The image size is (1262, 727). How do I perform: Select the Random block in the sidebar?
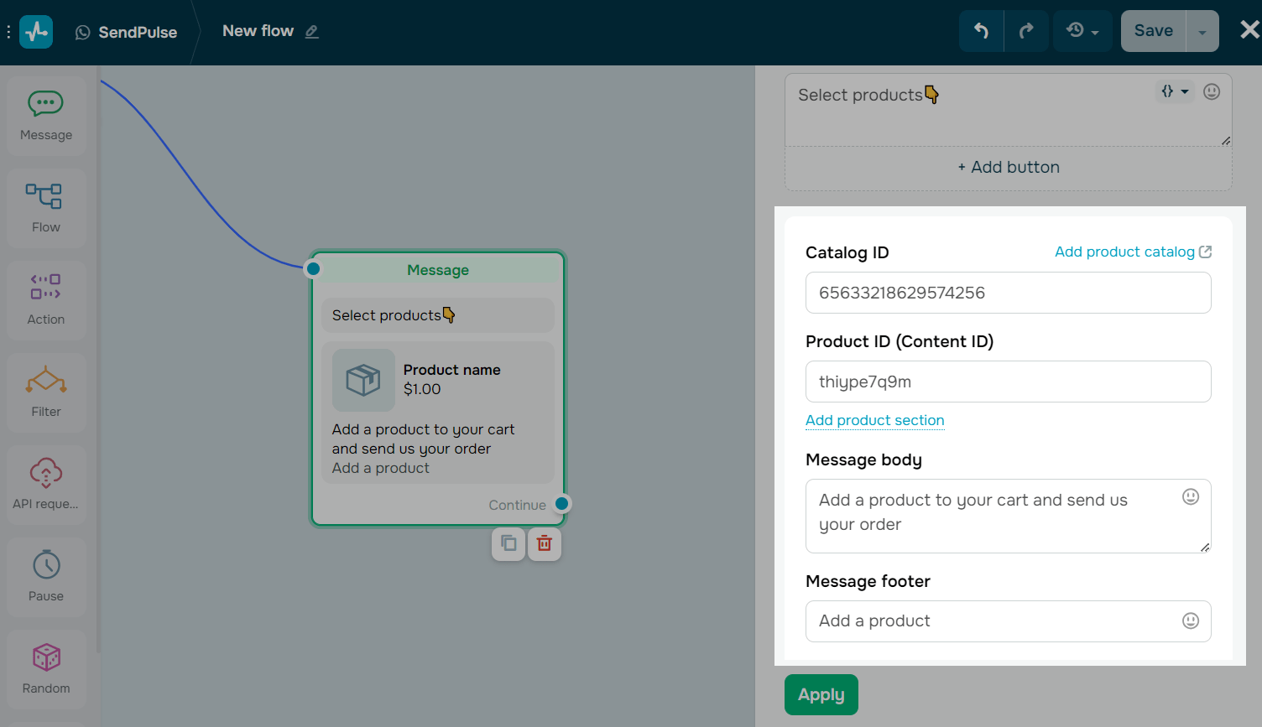[x=45, y=669]
